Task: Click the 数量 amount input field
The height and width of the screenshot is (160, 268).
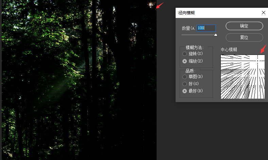Action: pyautogui.click(x=206, y=28)
